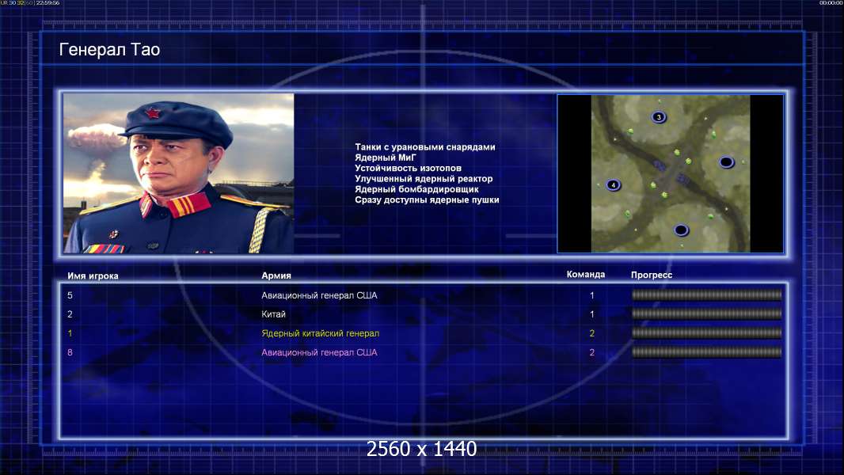Select the empty start position at map's bottom
Image resolution: width=844 pixels, height=475 pixels.
pyautogui.click(x=681, y=230)
